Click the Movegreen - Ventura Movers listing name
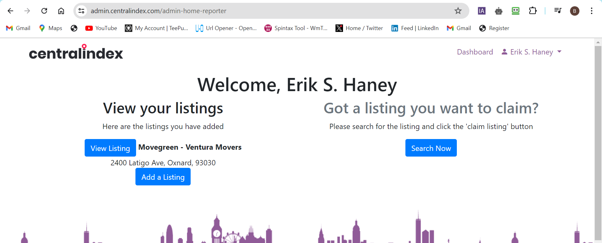602x243 pixels. click(x=190, y=147)
